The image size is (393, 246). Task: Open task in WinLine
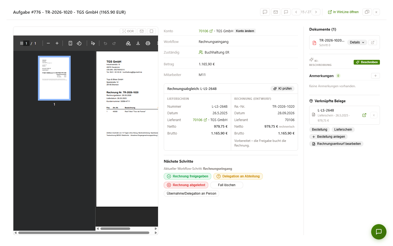coord(343,12)
